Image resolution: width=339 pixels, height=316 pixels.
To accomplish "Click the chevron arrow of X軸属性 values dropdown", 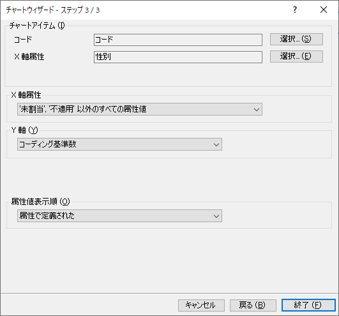I will (x=257, y=109).
